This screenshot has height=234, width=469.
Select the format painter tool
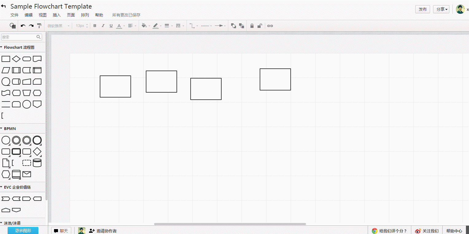[x=39, y=26]
